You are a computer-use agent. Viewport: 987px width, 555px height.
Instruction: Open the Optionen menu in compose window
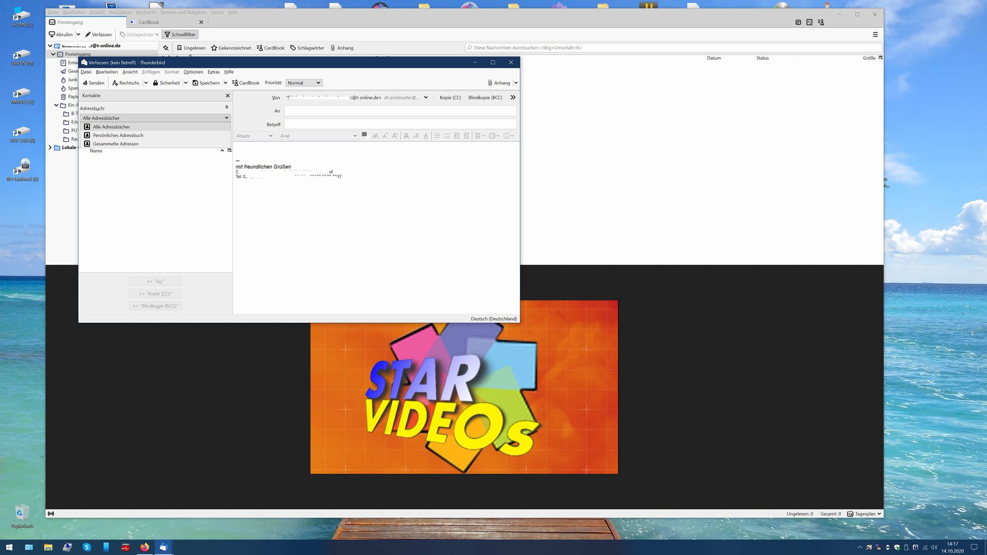193,72
